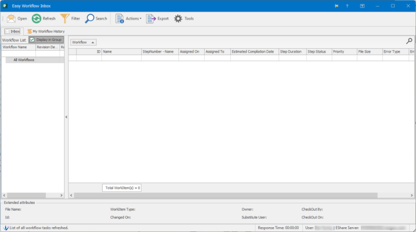The width and height of the screenshot is (416, 232).
Task: Sort by Workflow Name column
Action: pos(18,47)
